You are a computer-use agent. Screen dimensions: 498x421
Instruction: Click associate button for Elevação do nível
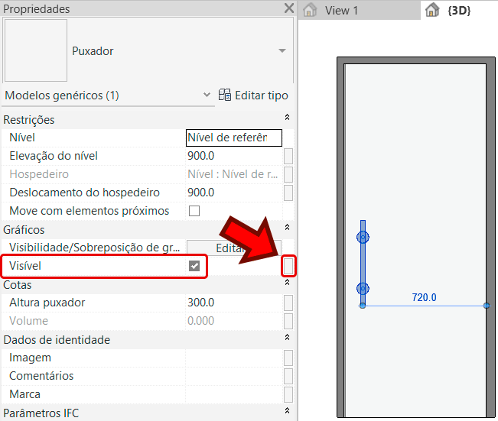(x=288, y=156)
